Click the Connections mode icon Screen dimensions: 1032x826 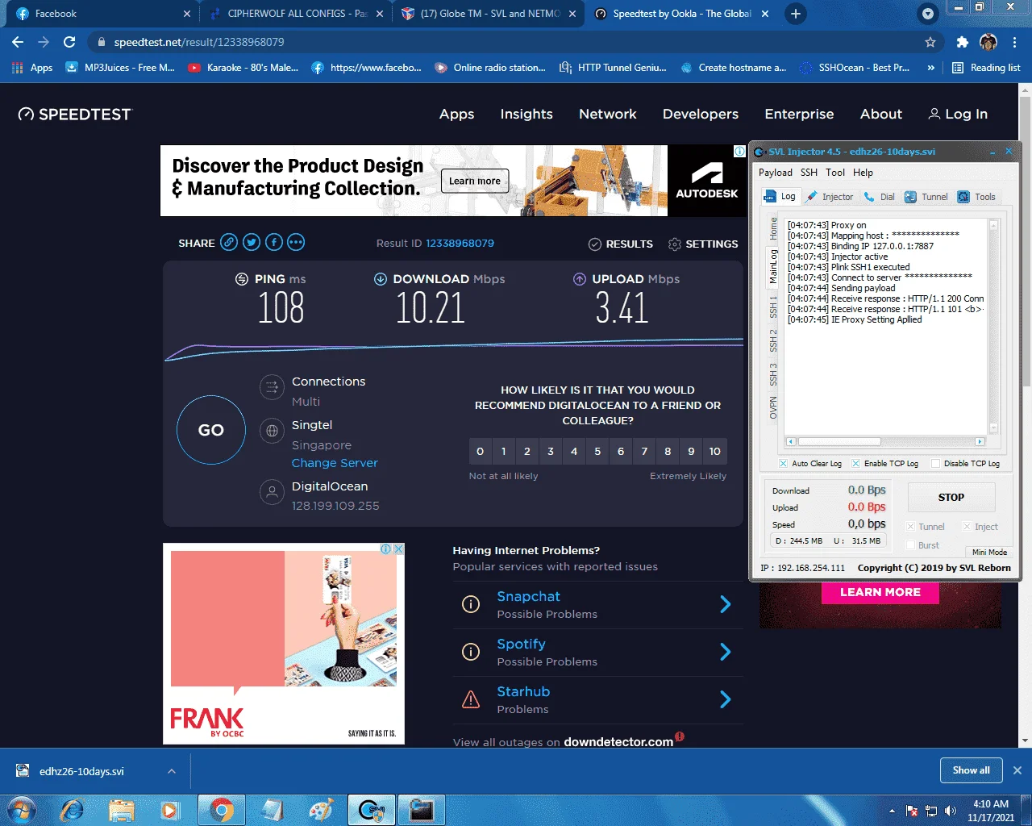point(272,387)
